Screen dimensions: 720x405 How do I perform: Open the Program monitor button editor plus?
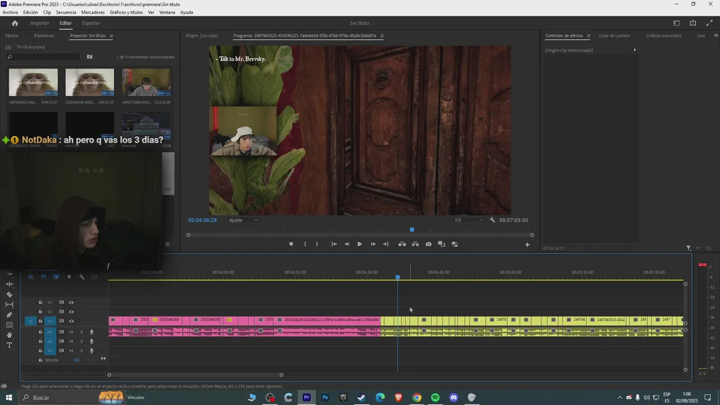(527, 245)
